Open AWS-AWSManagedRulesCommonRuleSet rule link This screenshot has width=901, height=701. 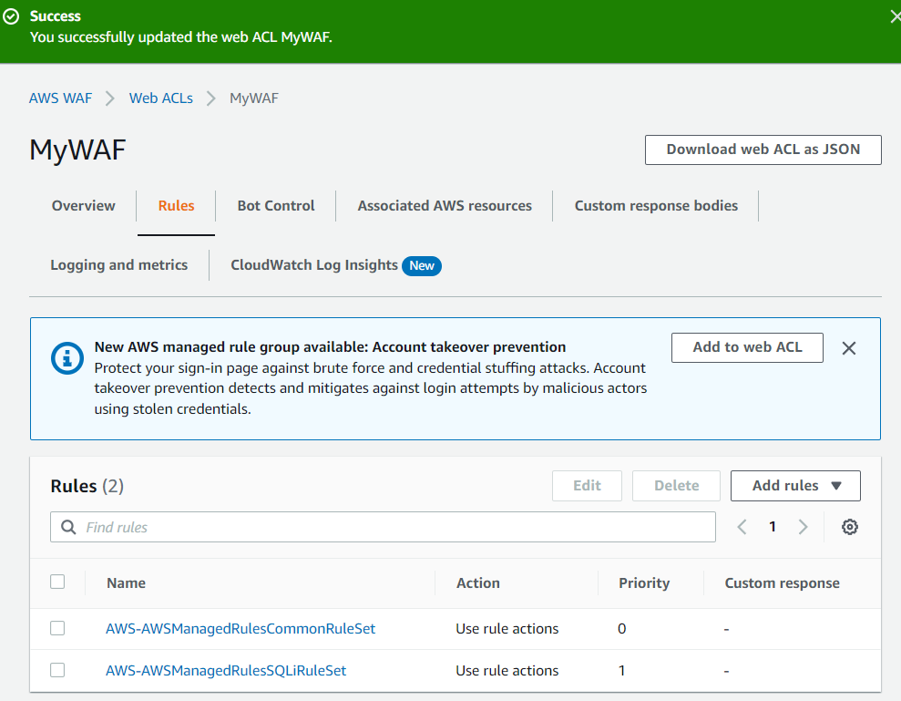pyautogui.click(x=241, y=629)
